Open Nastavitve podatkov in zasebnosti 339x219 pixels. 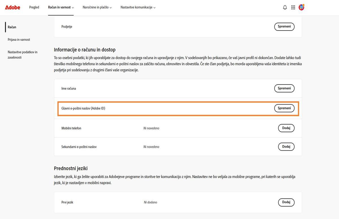pyautogui.click(x=23, y=55)
